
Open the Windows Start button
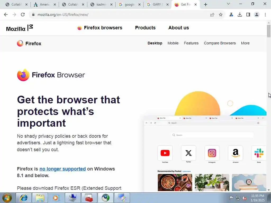point(7,198)
